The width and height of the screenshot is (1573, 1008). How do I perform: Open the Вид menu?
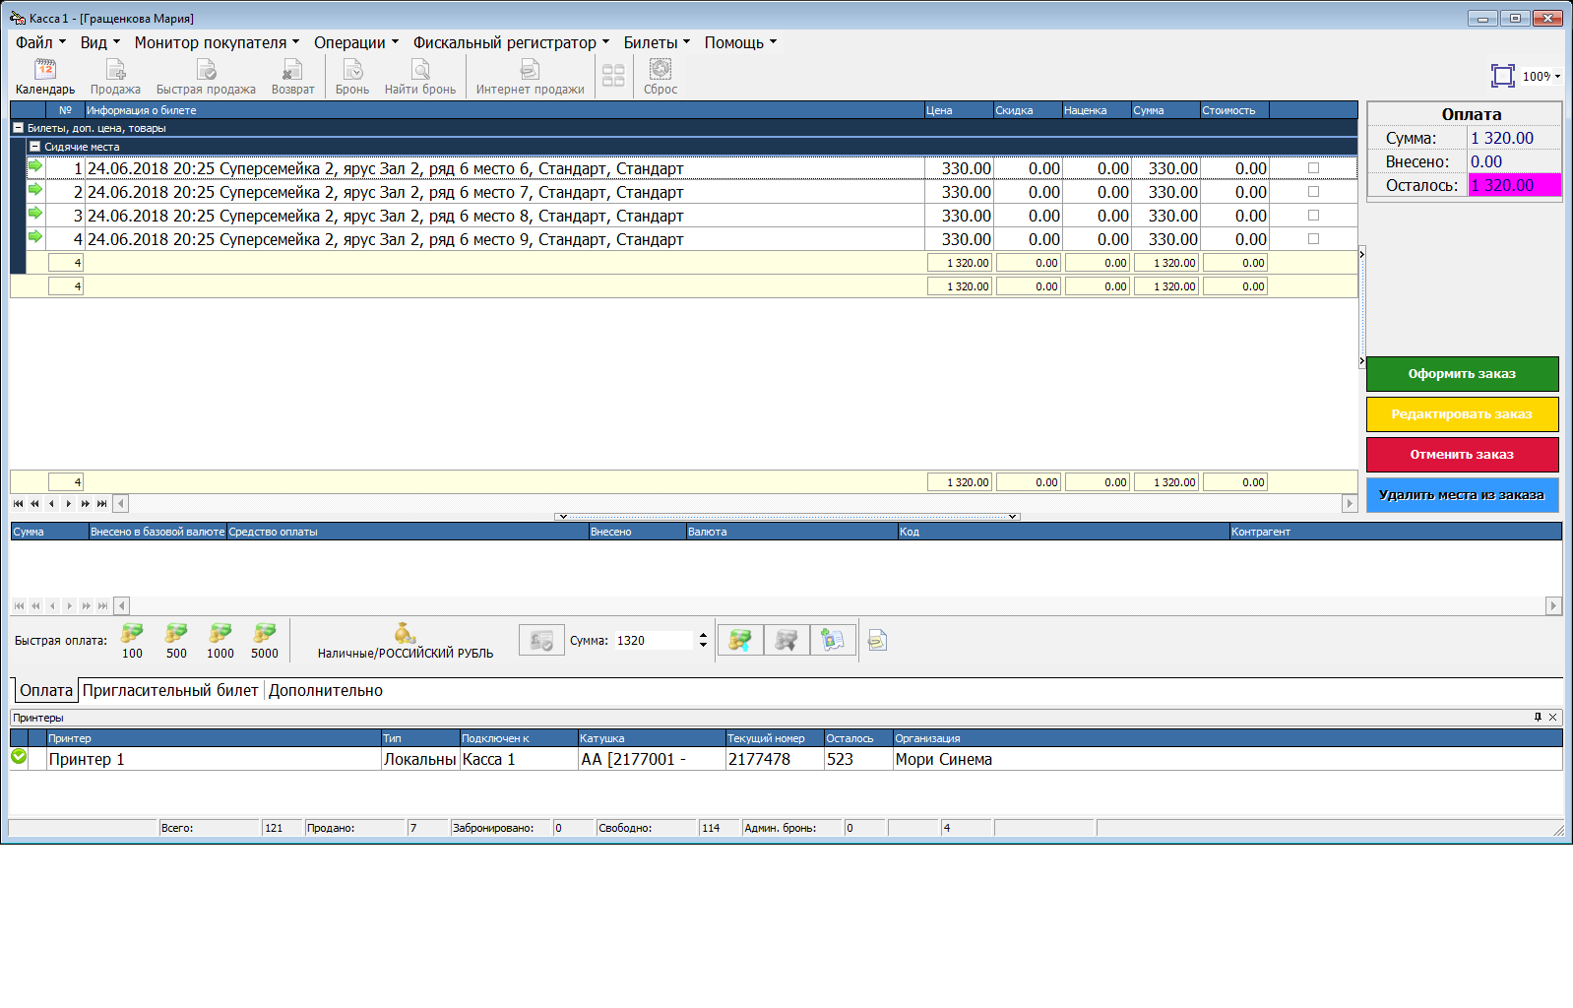tap(99, 42)
